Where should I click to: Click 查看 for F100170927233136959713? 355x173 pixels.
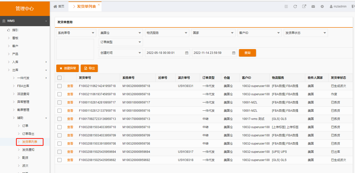[70, 119]
